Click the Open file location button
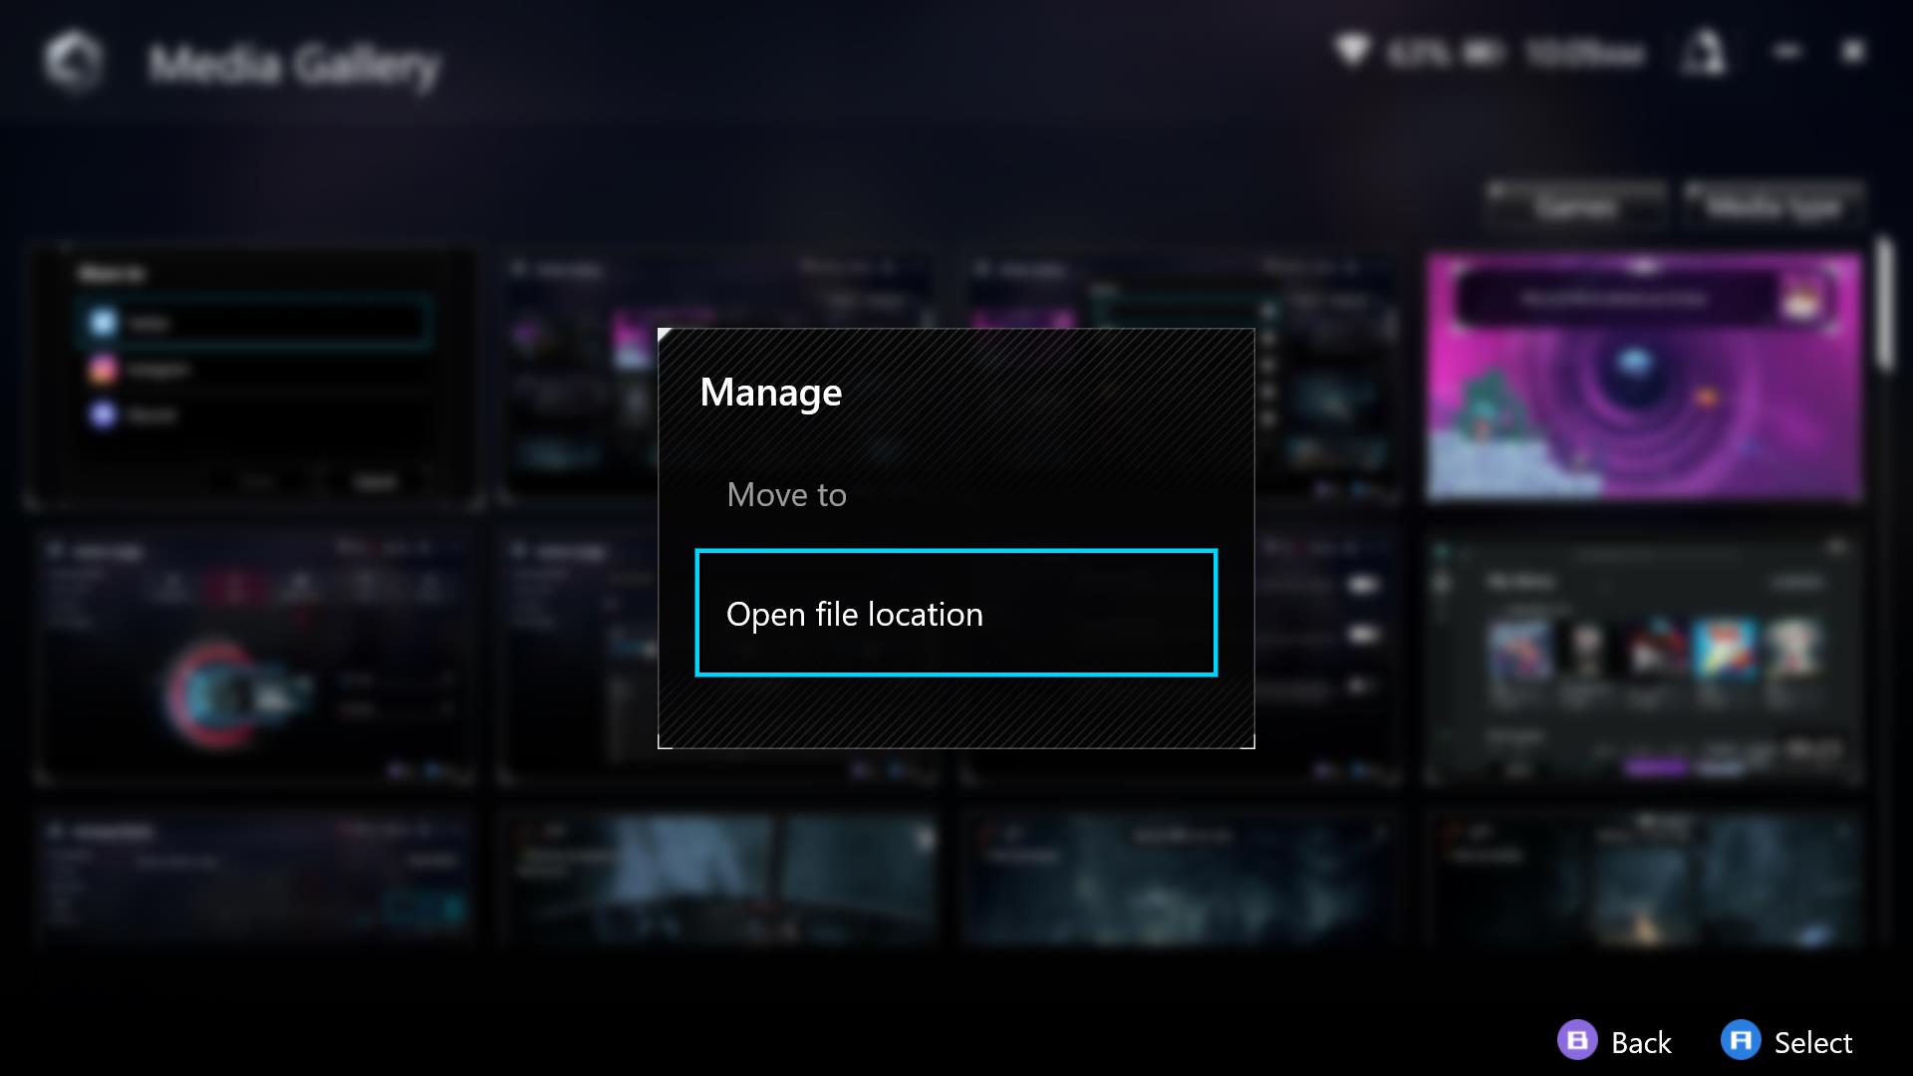Screen dimensions: 1913x1076 pyautogui.click(x=956, y=614)
